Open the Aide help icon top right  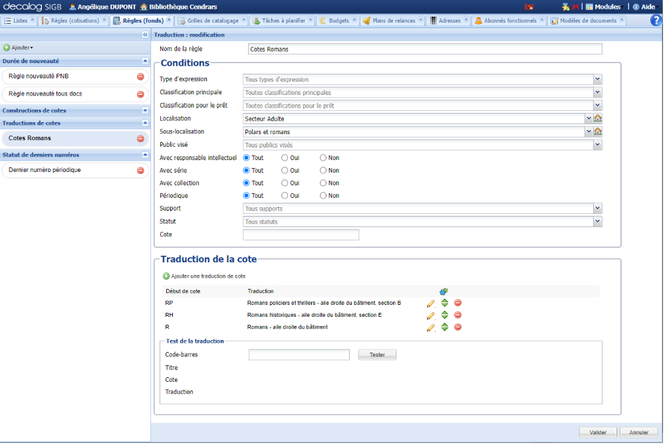pyautogui.click(x=656, y=21)
